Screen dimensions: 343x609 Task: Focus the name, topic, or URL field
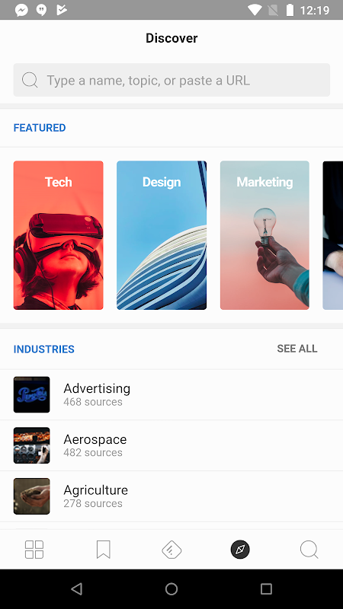tap(171, 80)
